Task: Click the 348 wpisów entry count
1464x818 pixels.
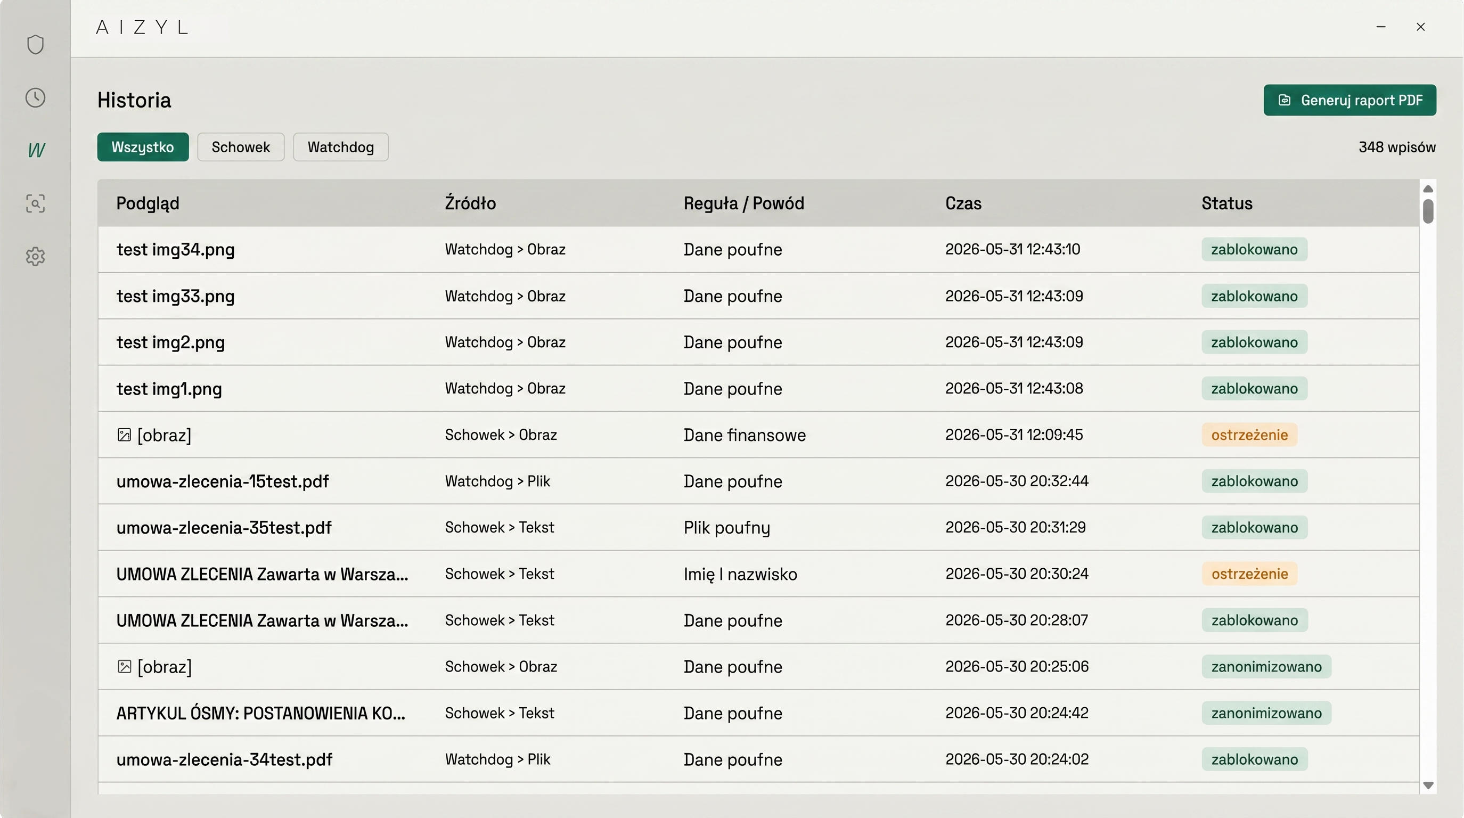Action: pos(1397,147)
